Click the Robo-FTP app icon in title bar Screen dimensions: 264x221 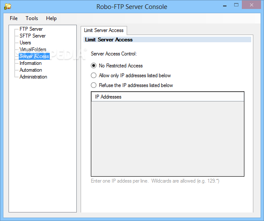[x=8, y=7]
